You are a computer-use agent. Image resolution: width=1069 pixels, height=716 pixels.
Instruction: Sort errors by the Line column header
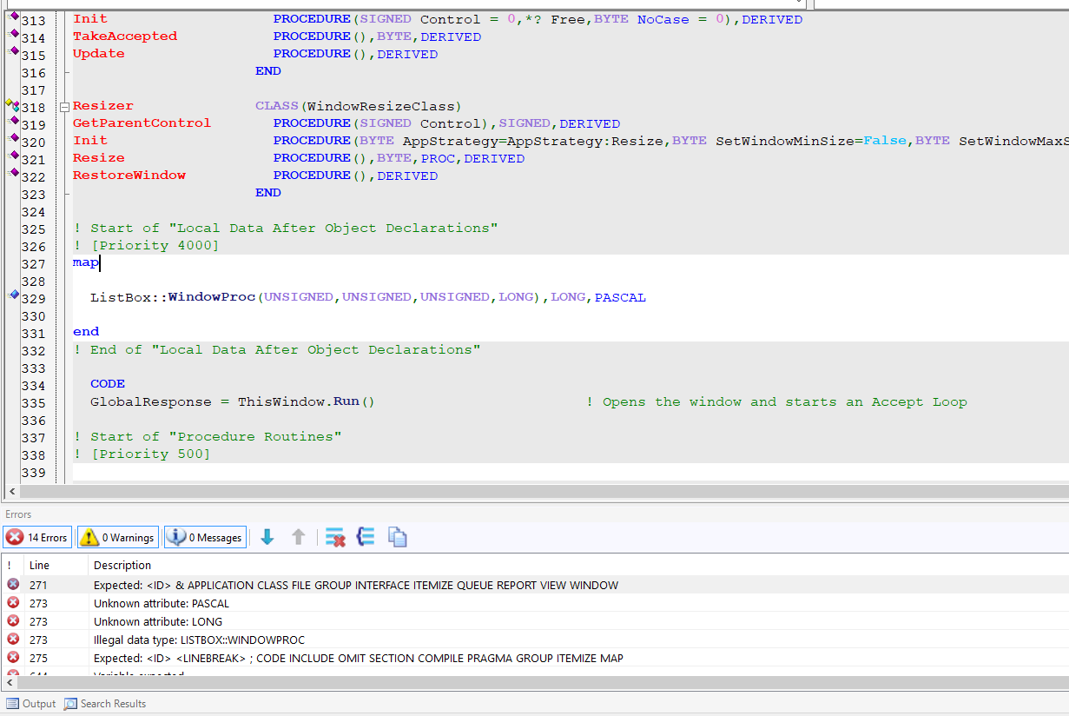[x=40, y=565]
